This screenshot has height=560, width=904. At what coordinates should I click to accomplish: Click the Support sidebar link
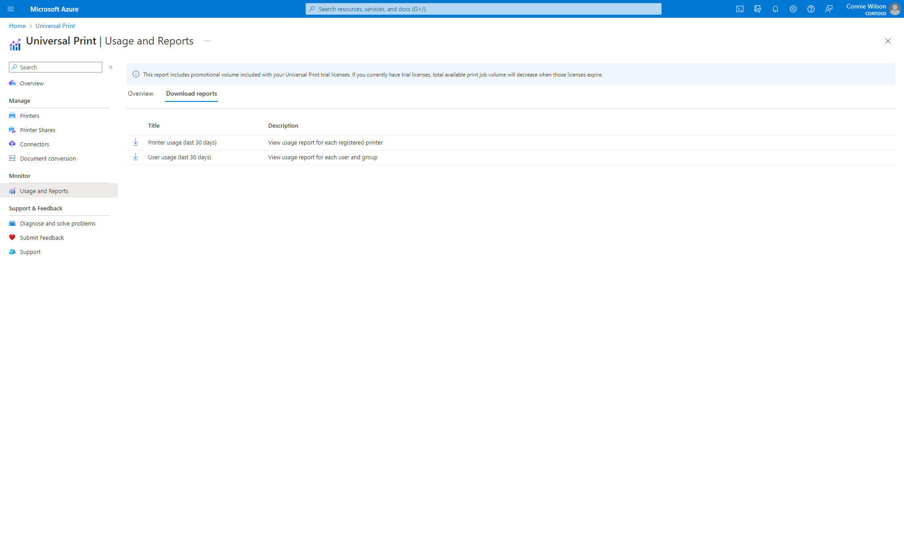click(30, 252)
